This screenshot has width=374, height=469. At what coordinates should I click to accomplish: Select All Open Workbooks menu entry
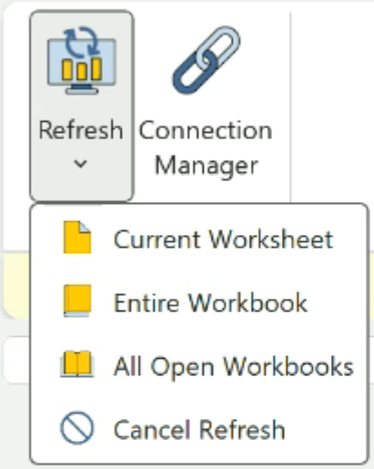[x=198, y=366]
